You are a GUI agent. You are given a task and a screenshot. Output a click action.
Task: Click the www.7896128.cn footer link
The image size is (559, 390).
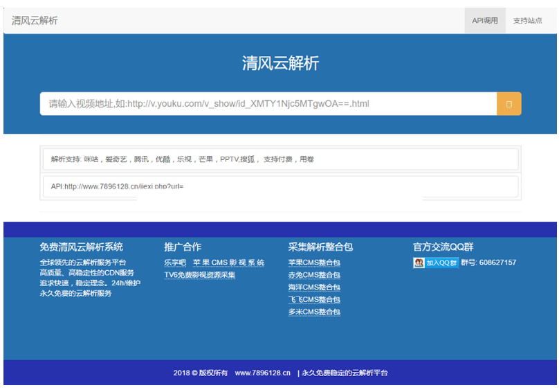(x=262, y=373)
